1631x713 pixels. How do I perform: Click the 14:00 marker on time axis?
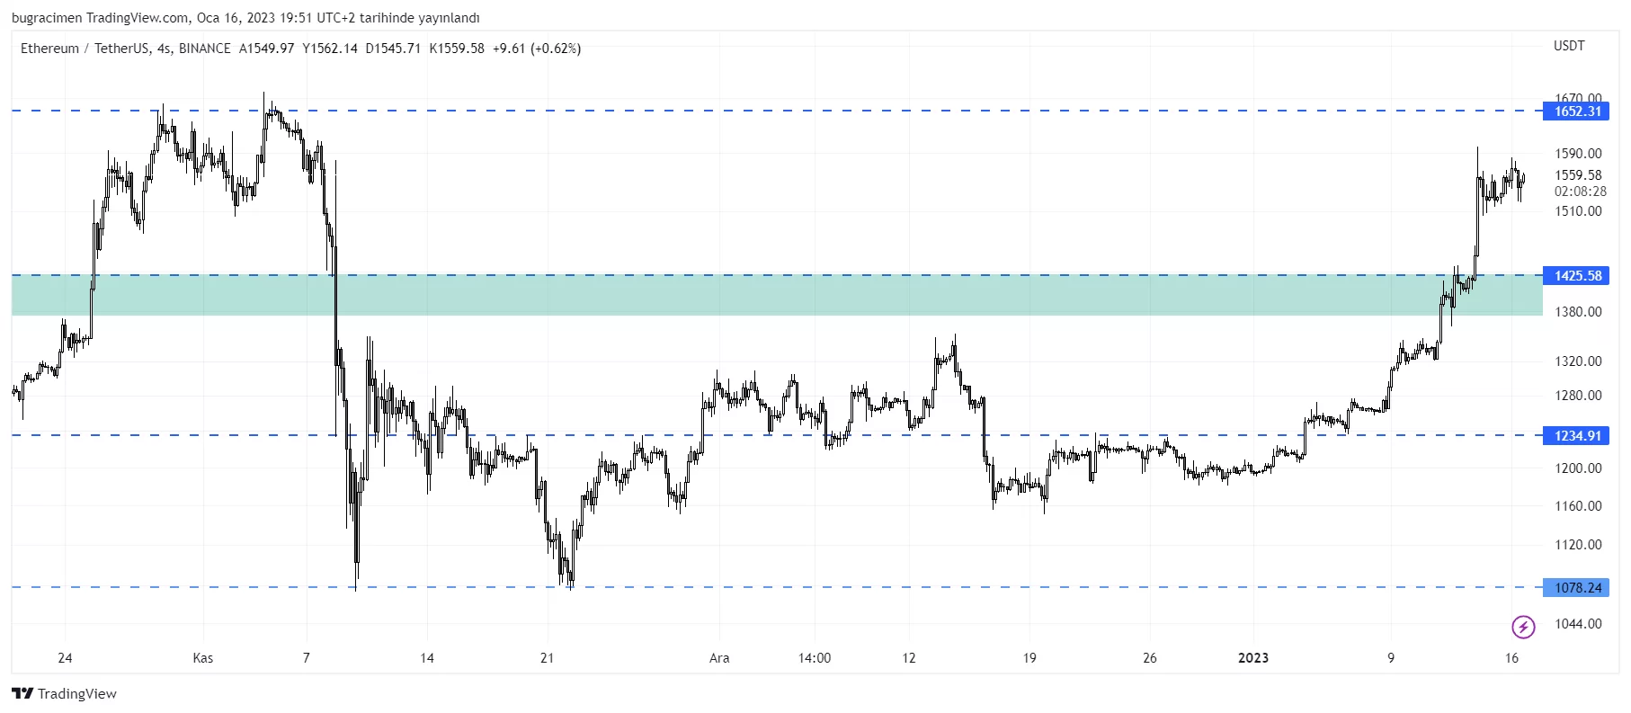pyautogui.click(x=815, y=658)
